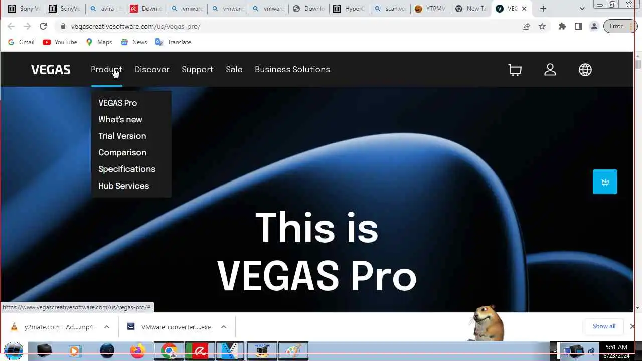Click the taskbar clock
This screenshot has width=642, height=361.
tap(616, 351)
